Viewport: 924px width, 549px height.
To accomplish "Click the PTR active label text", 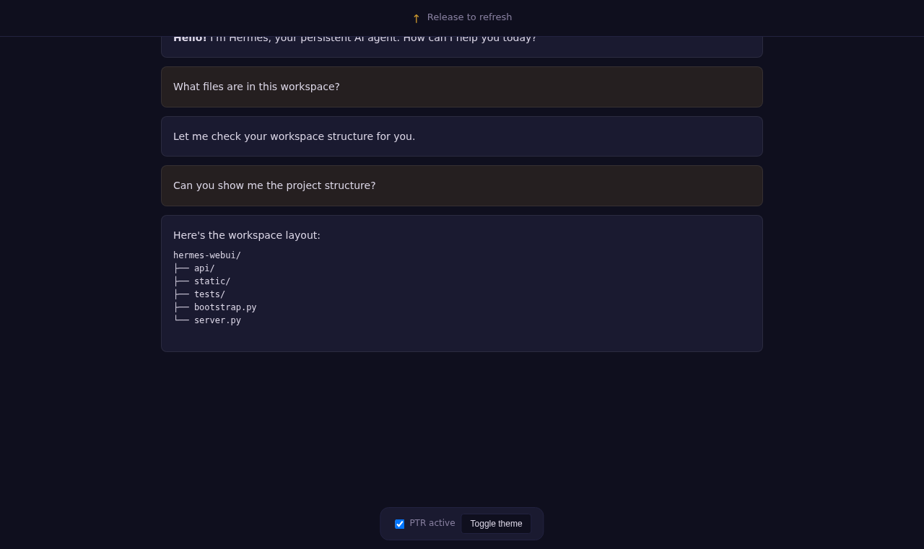I will 432,523.
